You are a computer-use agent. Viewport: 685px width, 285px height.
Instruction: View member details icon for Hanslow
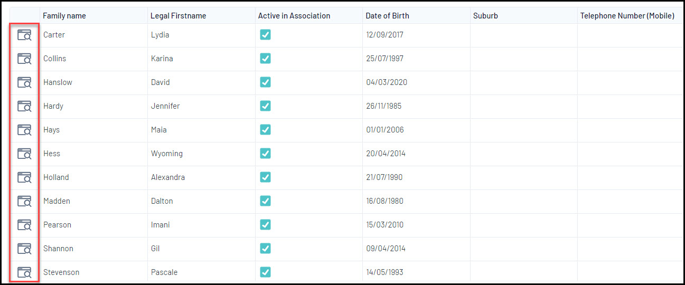pyautogui.click(x=24, y=82)
